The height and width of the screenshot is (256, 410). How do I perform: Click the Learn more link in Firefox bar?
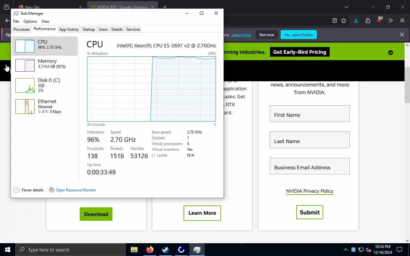pos(241,35)
